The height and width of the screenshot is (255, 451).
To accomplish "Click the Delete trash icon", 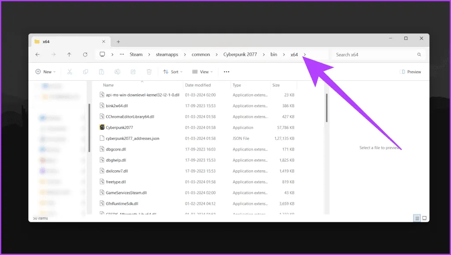I will click(149, 72).
